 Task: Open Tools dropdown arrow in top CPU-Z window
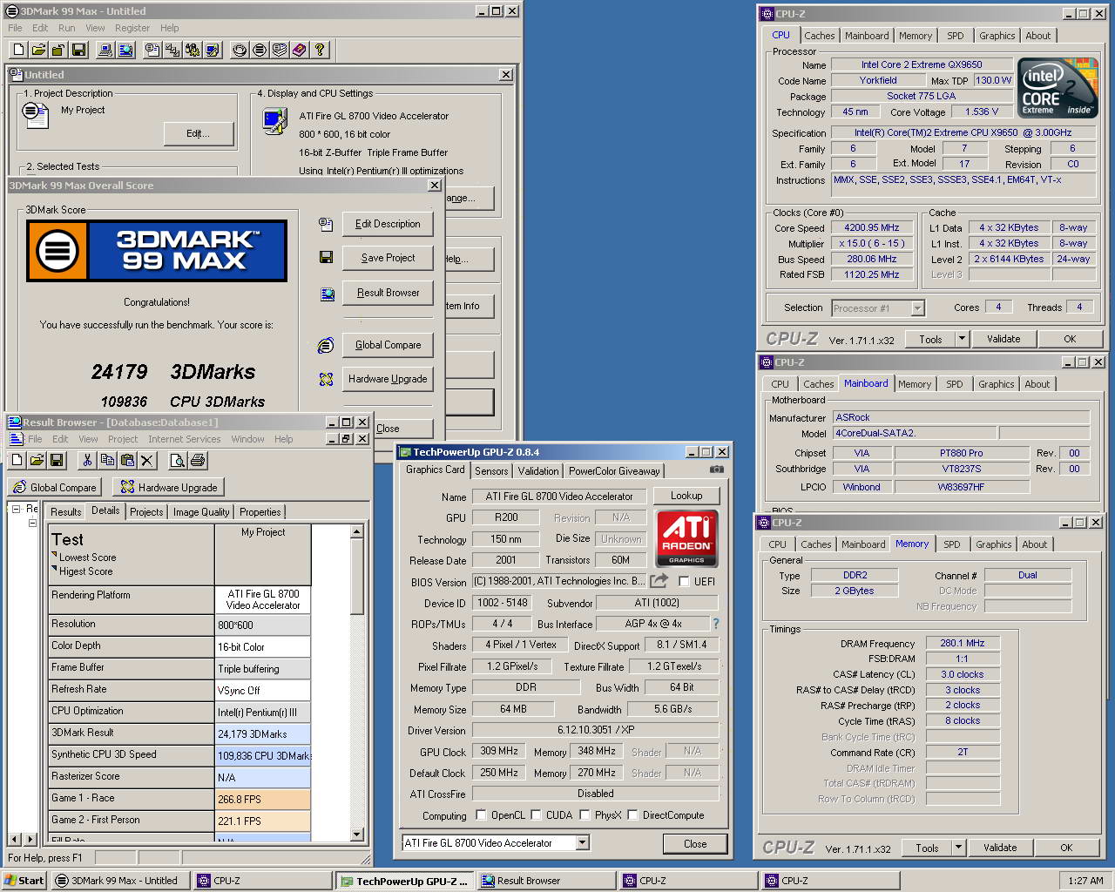click(962, 339)
